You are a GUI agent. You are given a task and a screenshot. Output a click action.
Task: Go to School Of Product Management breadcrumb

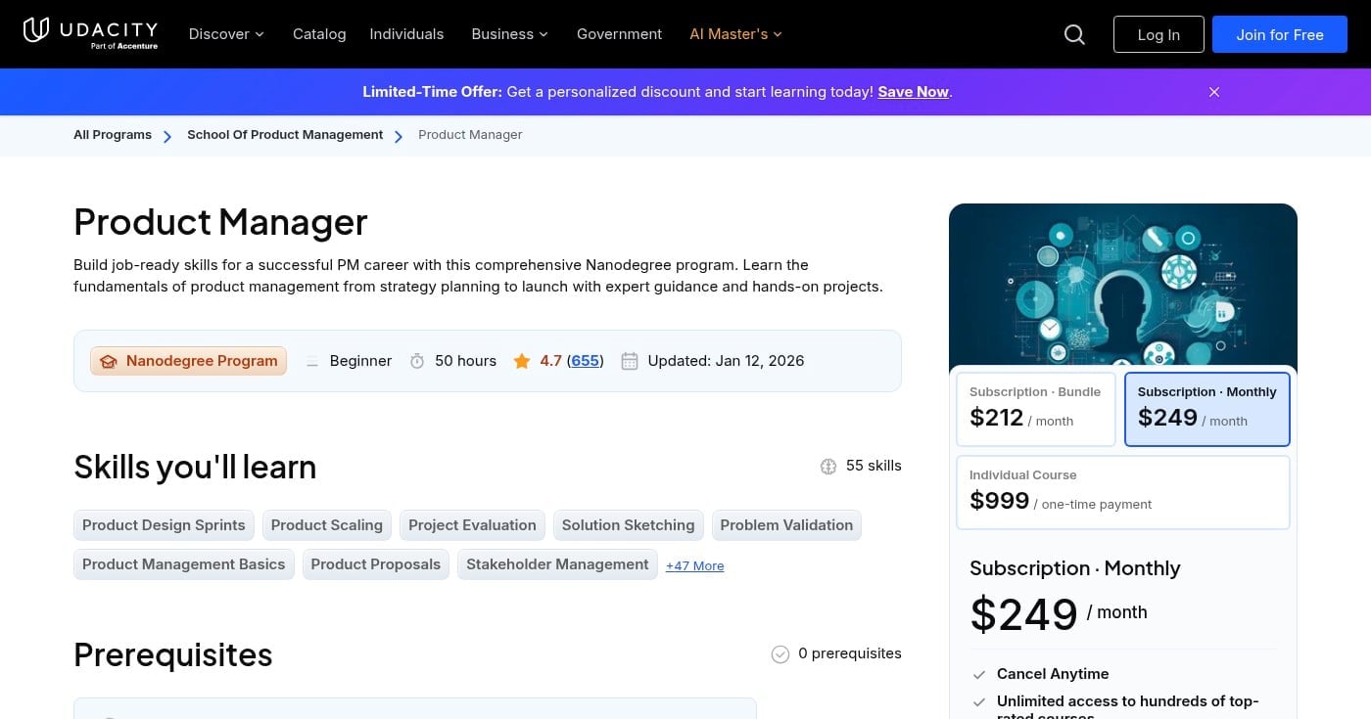click(285, 135)
